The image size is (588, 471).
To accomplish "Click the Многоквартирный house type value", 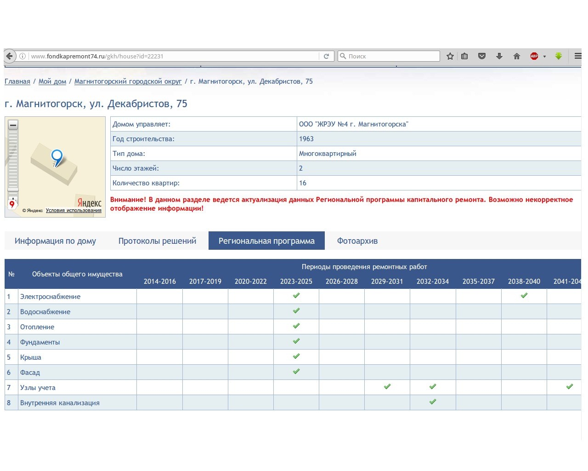I will (x=328, y=154).
